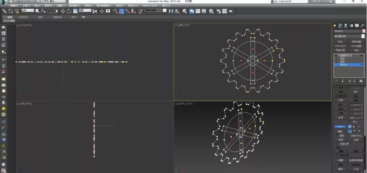The width and height of the screenshot is (367, 173).
Task: Select the Select and Move tool
Action: point(63,11)
